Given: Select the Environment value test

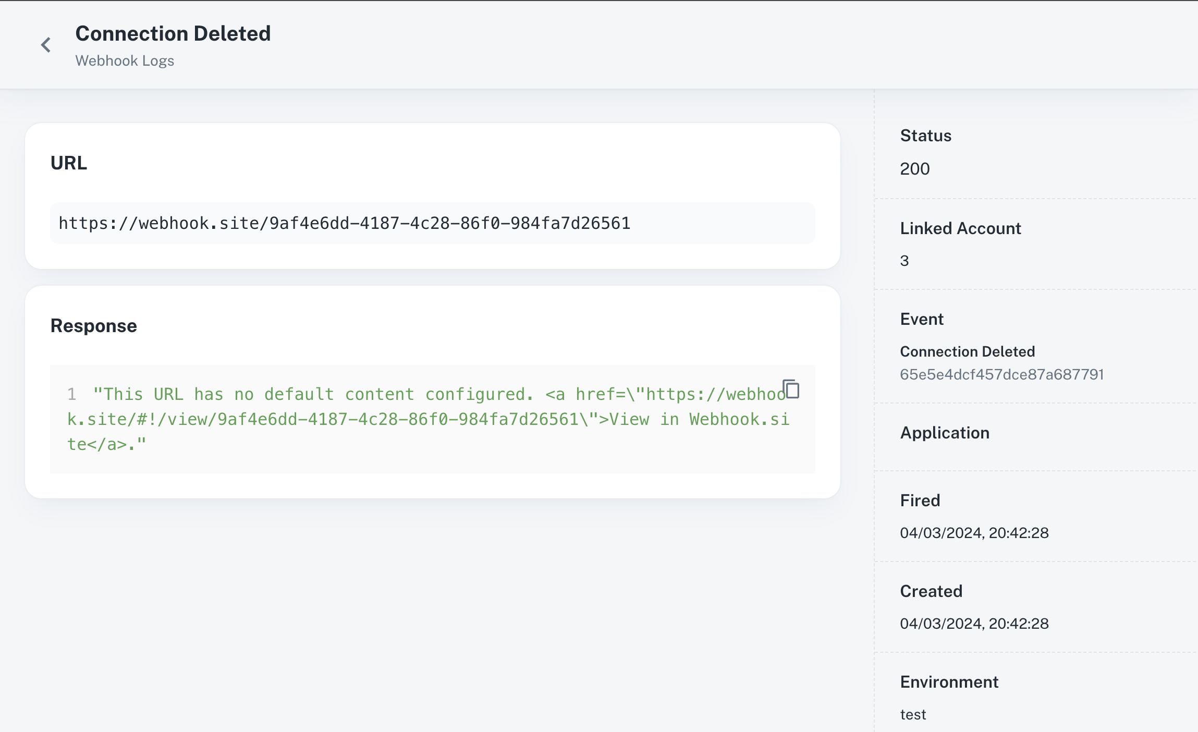Looking at the screenshot, I should [913, 714].
